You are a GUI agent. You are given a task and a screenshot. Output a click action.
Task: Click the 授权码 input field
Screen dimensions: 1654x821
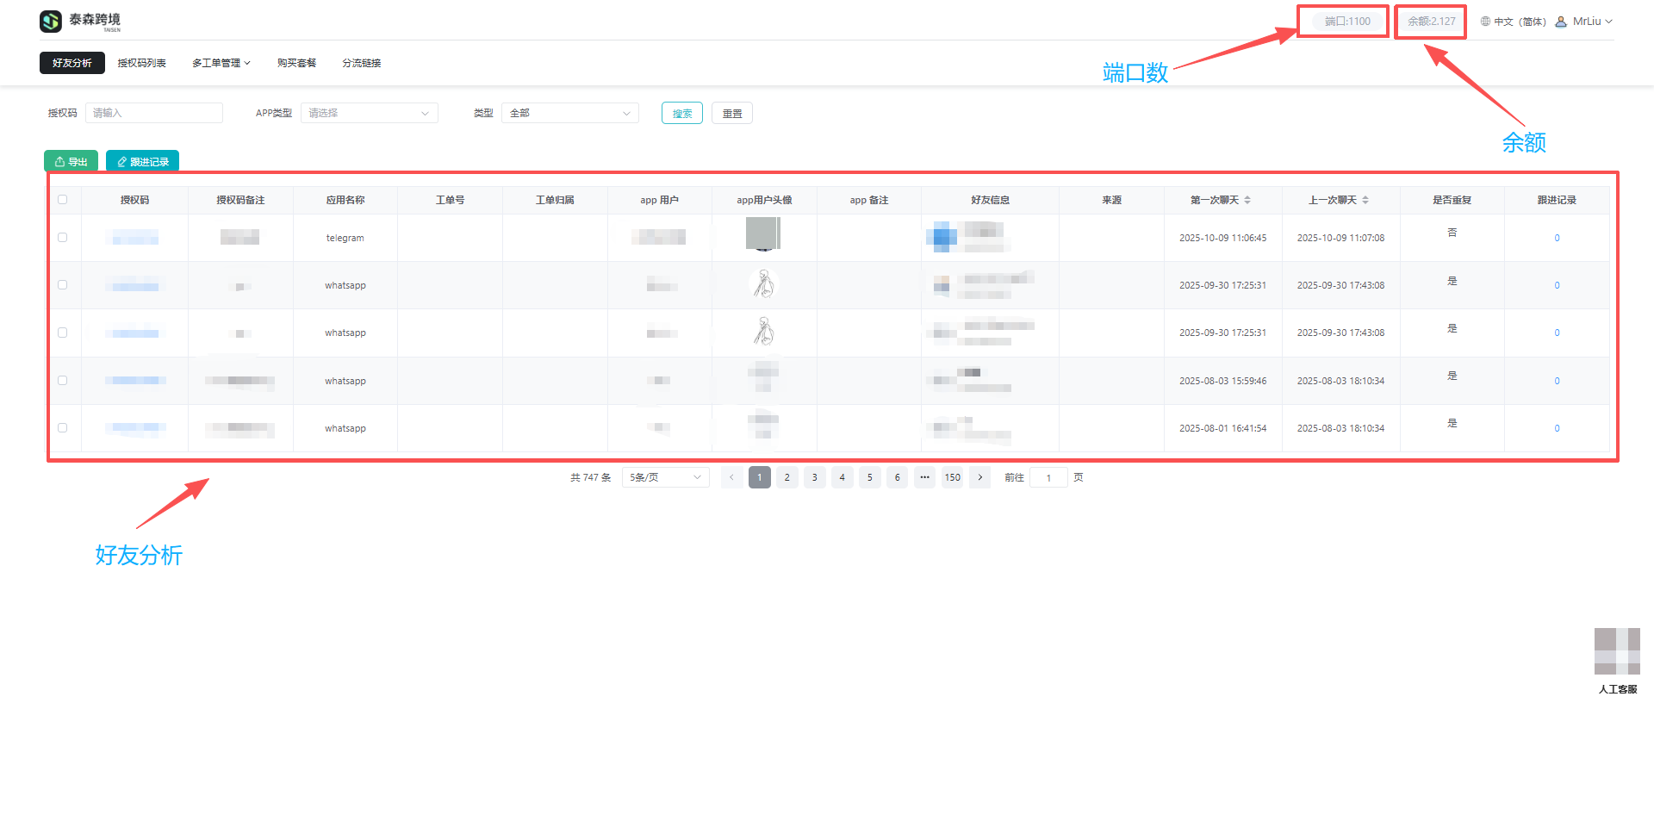click(x=154, y=113)
